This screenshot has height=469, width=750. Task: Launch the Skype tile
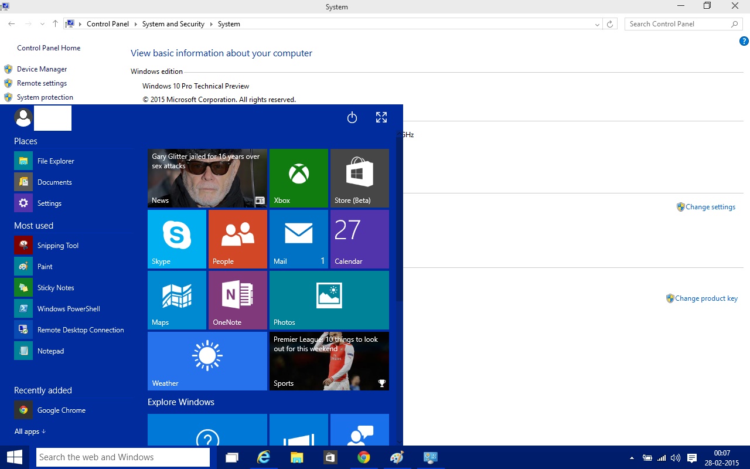point(176,239)
